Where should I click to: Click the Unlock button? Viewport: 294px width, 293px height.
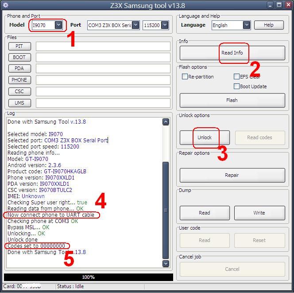(x=205, y=137)
